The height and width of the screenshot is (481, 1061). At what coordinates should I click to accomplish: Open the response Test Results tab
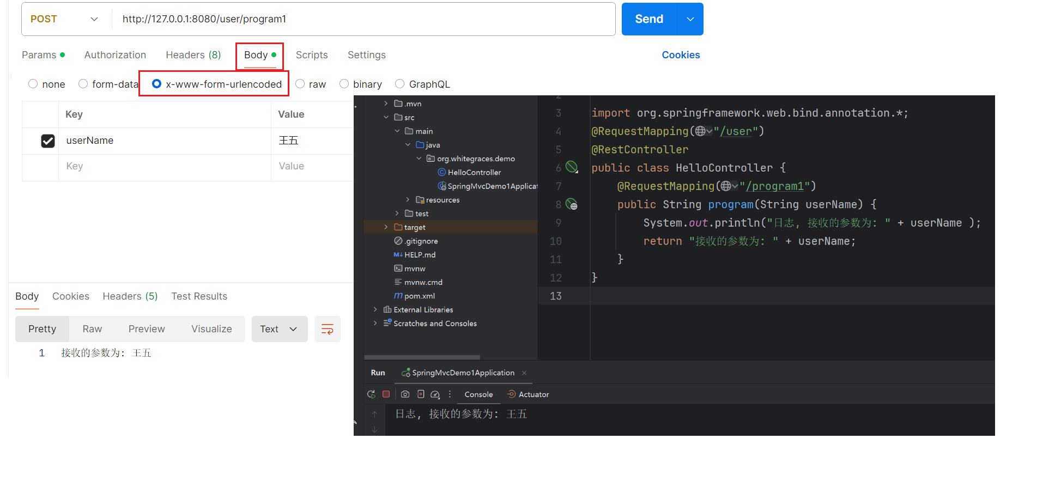[x=199, y=296]
